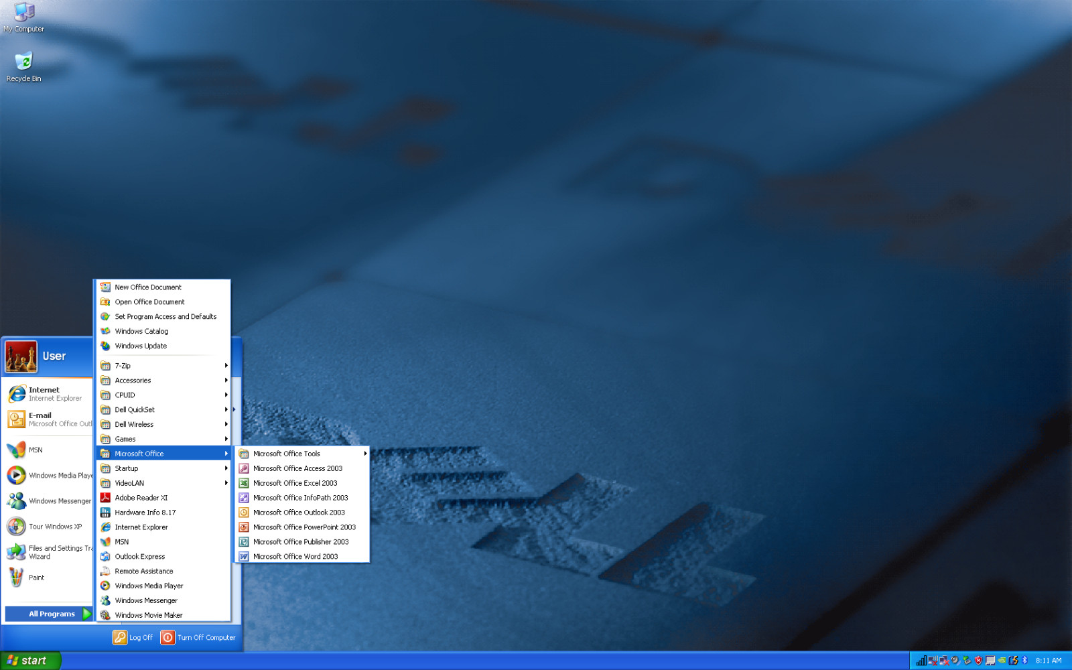Open Tour Windows XP
Screen dimensions: 1072x670
coord(48,527)
